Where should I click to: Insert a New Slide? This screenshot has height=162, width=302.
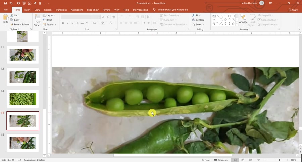click(x=38, y=20)
